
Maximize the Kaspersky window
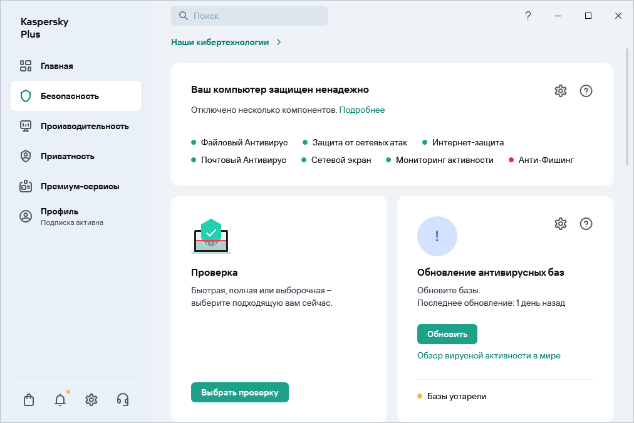[588, 16]
